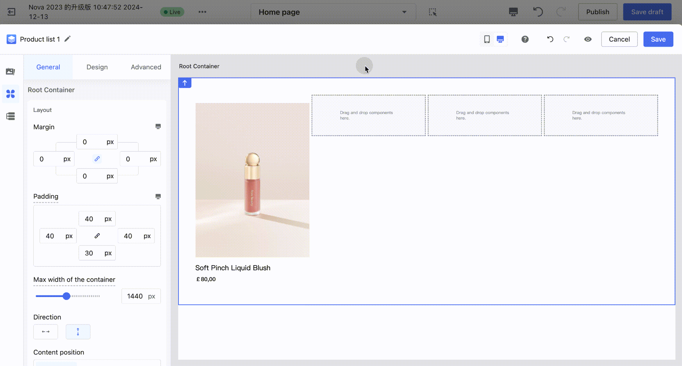Screen dimensions: 682x366
Task: Open the layers list icon in sidebar
Action: pos(10,116)
